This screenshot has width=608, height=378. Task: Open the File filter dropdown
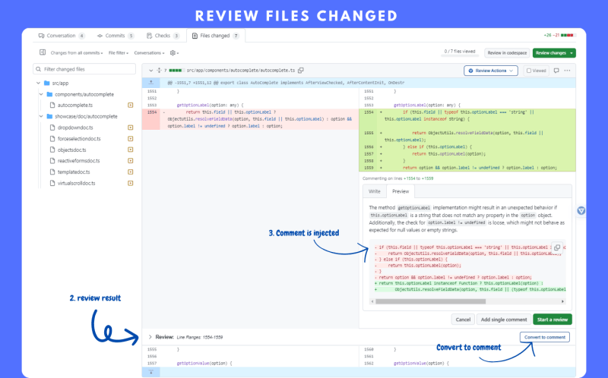(119, 53)
